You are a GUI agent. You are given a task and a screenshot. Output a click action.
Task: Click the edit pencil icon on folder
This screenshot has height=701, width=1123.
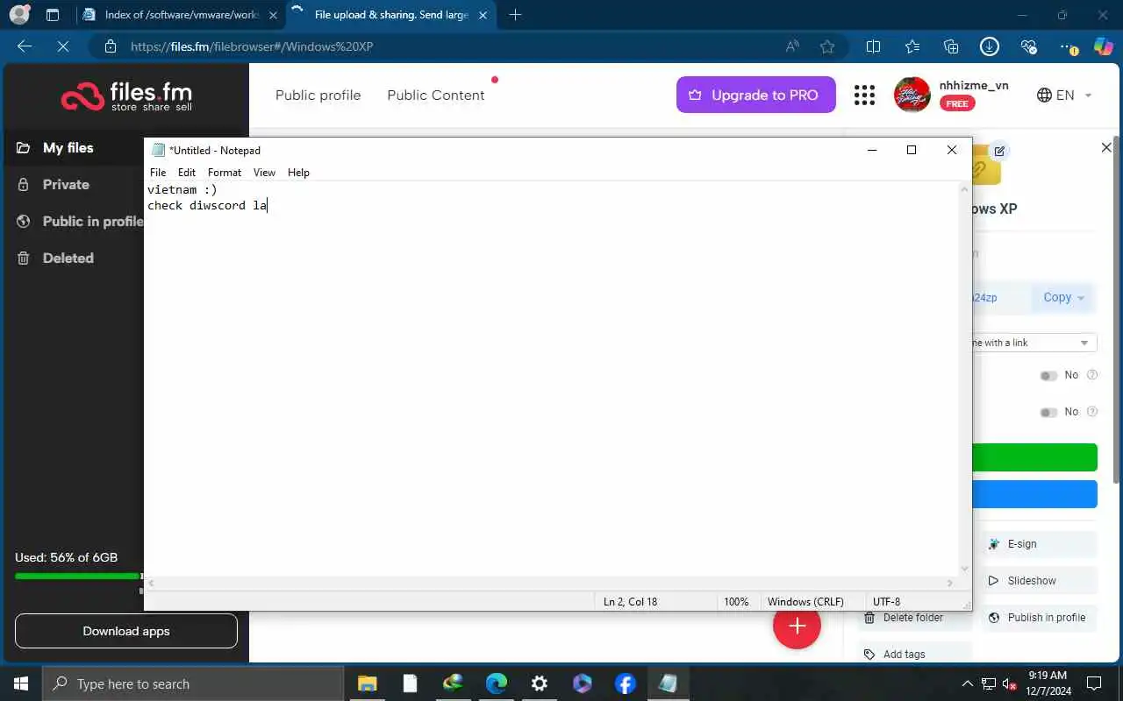point(999,151)
